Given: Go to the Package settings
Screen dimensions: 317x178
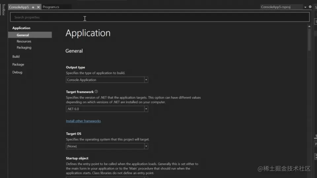Looking at the screenshot, I should click(18, 64).
